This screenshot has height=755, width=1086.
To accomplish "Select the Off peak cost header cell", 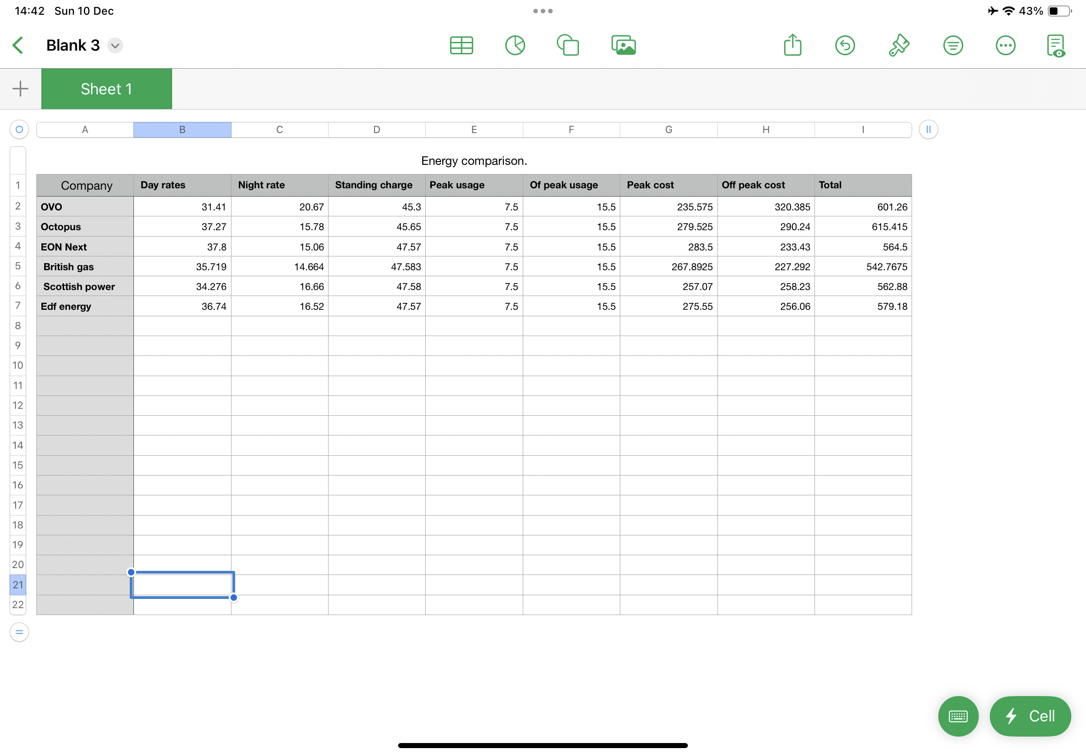I will point(766,186).
